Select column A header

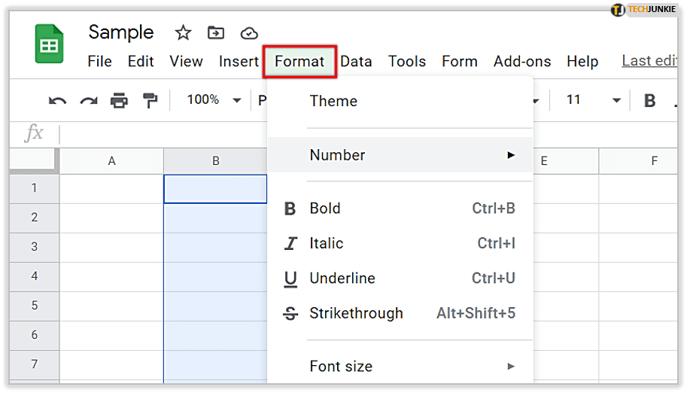coord(111,160)
